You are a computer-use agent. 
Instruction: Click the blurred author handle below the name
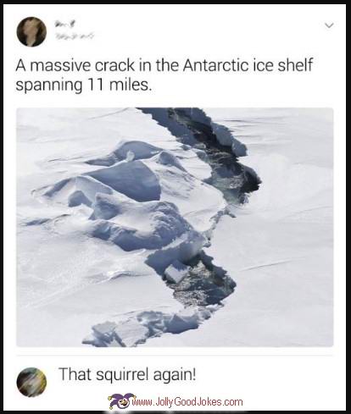[x=75, y=36]
